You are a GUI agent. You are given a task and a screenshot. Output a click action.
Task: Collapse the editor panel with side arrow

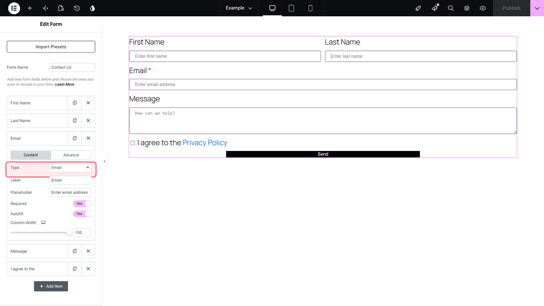coord(105,161)
